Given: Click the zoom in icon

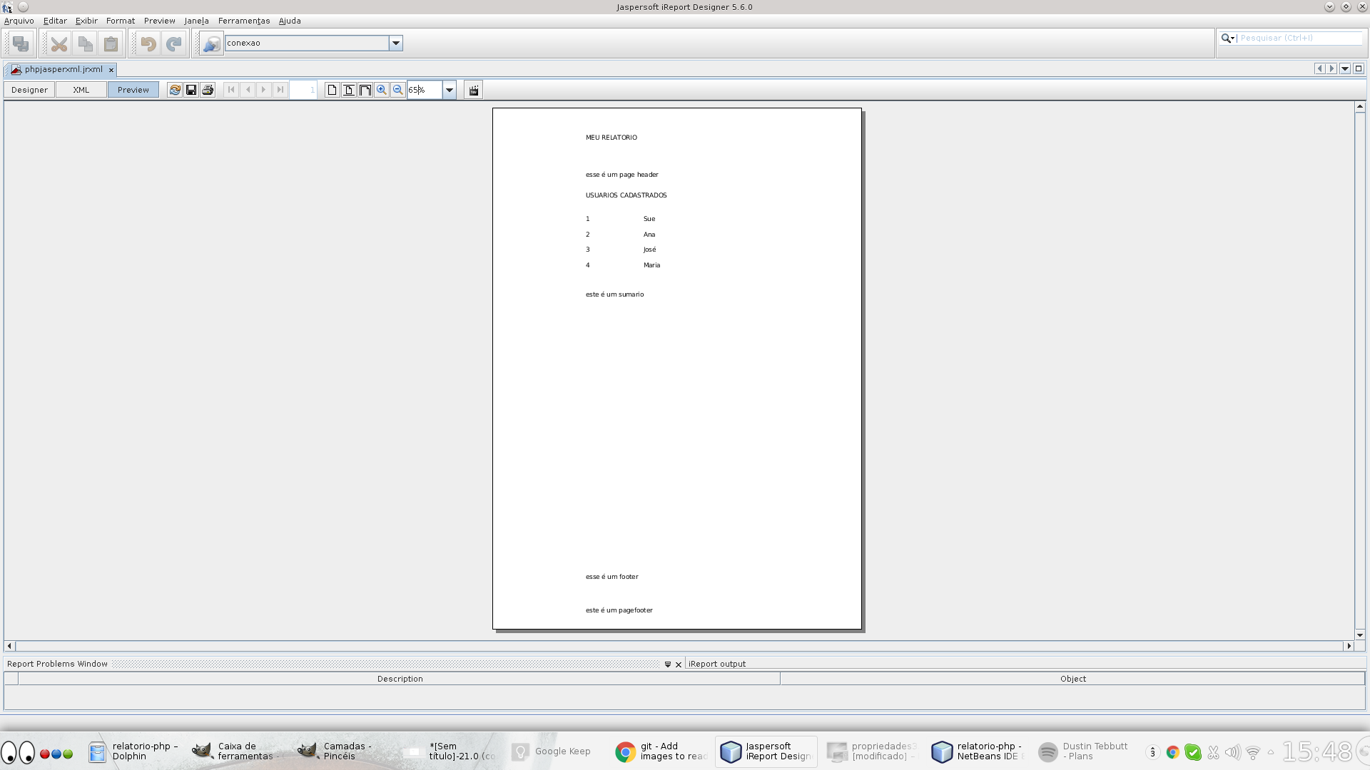Looking at the screenshot, I should click(381, 89).
